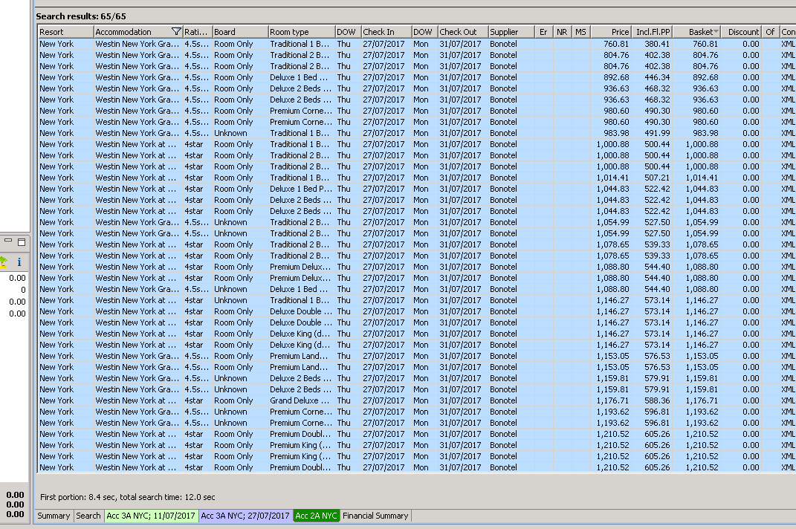Select the Incl.Fl.PP value 446.34
The width and height of the screenshot is (796, 529).
[x=657, y=78]
